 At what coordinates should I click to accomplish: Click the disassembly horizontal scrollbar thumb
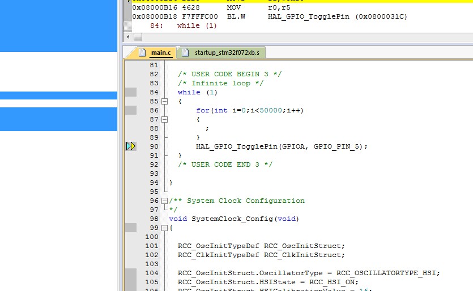point(138,37)
